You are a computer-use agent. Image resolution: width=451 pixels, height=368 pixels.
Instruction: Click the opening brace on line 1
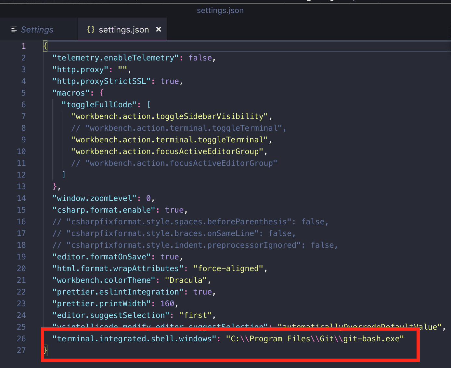[45, 46]
